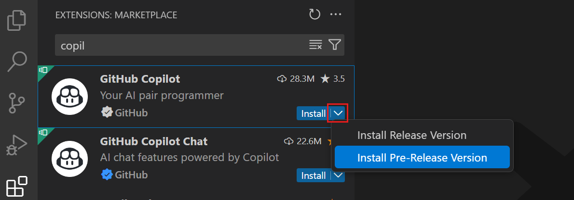Viewport: 574px width, 200px height.
Task: Focus the extensions search box containing "copil"
Action: [181, 45]
